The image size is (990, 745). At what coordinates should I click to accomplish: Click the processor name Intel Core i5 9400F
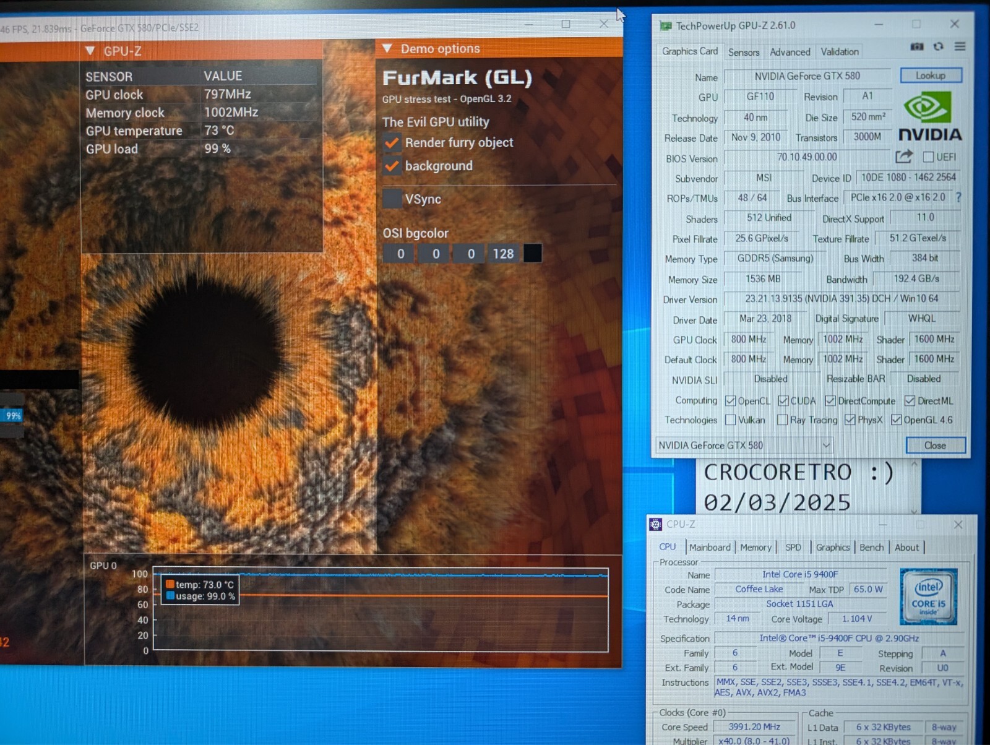800,575
